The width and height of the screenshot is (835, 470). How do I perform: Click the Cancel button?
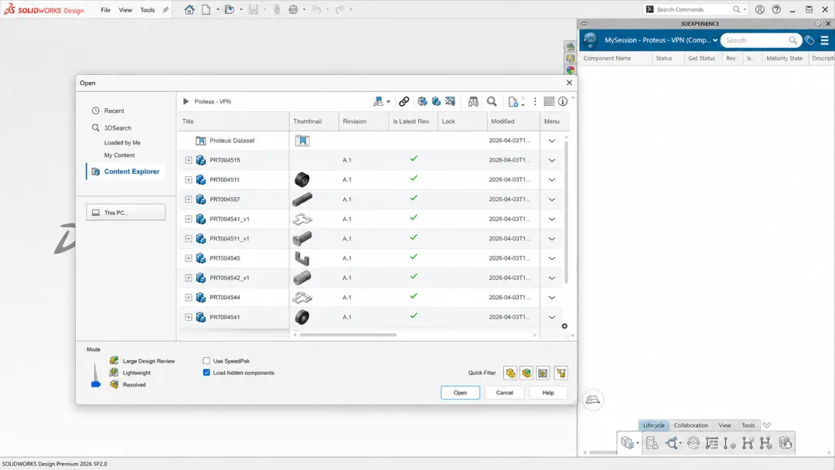504,393
